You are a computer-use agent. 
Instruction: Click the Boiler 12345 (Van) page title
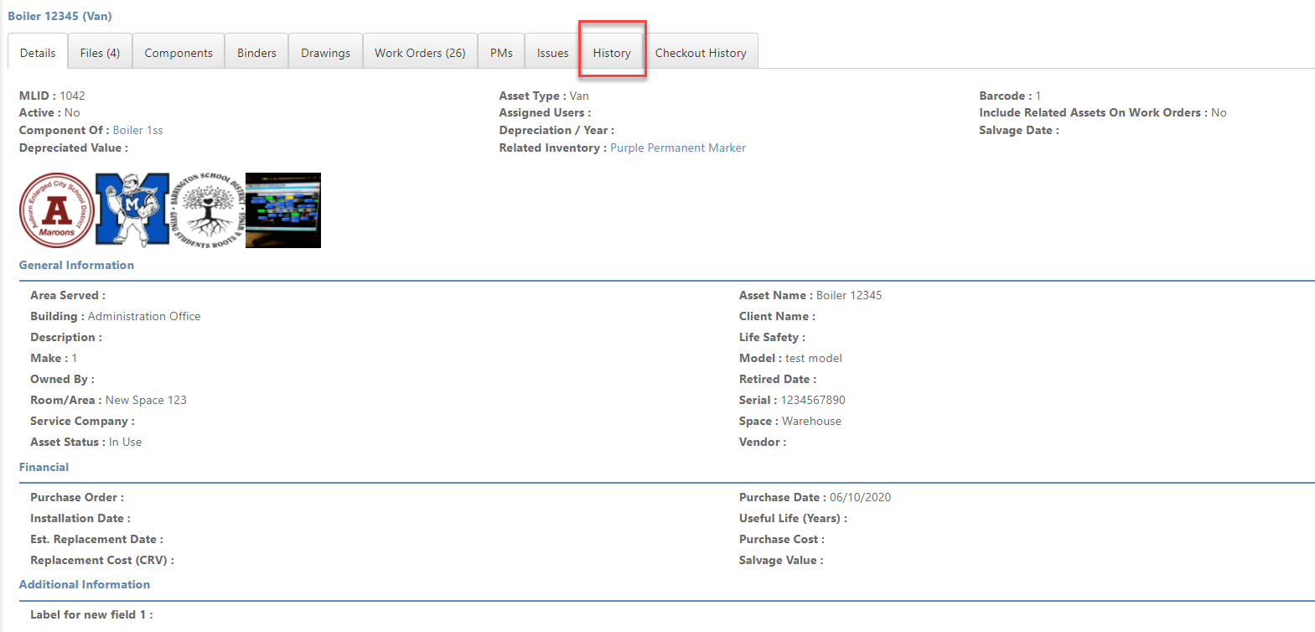point(60,16)
